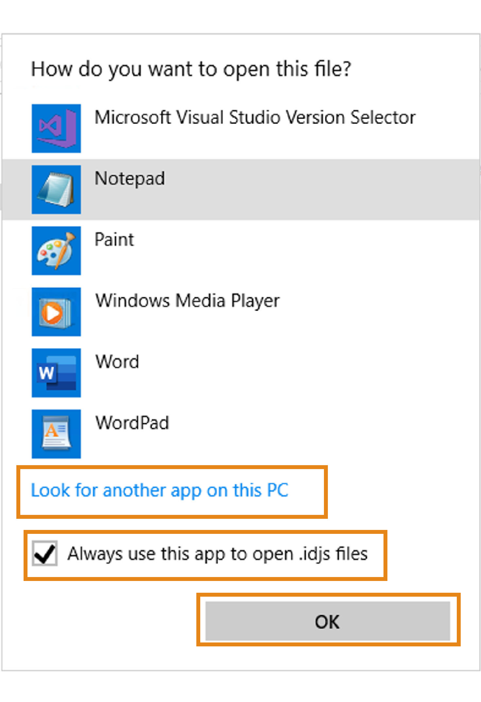Choose the 'Windows Media Player' text entry
This screenshot has height=702, width=481.
(x=187, y=301)
